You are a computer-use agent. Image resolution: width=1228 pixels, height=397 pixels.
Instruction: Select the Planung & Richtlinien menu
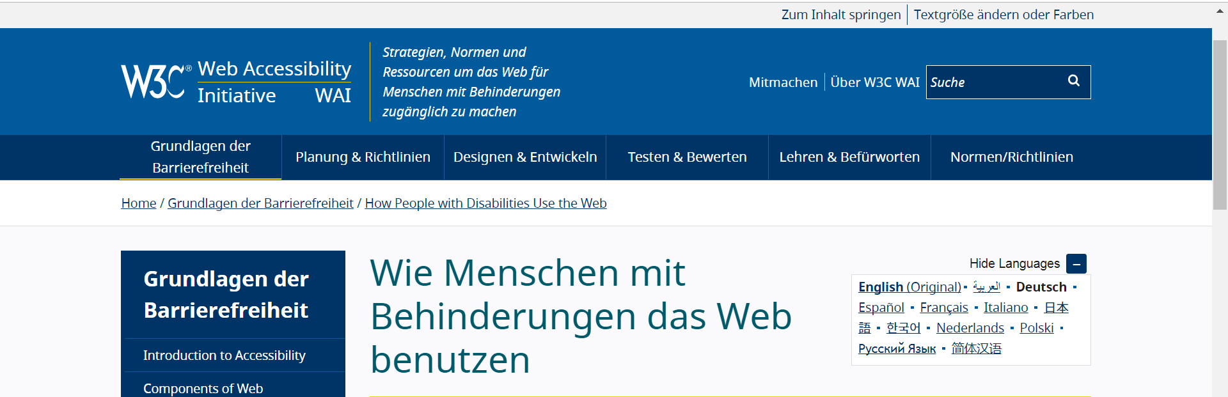click(363, 157)
